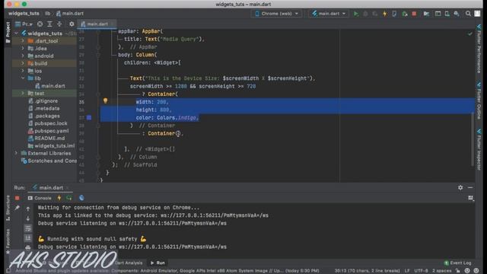Expand the .idea folder
Screen dimensions: 487x274
tap(23, 48)
